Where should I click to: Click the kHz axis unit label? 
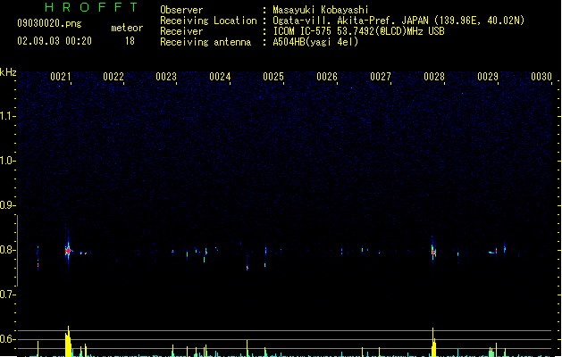[8, 72]
